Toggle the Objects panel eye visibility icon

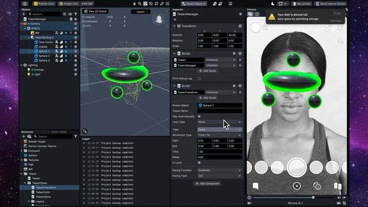(70, 14)
